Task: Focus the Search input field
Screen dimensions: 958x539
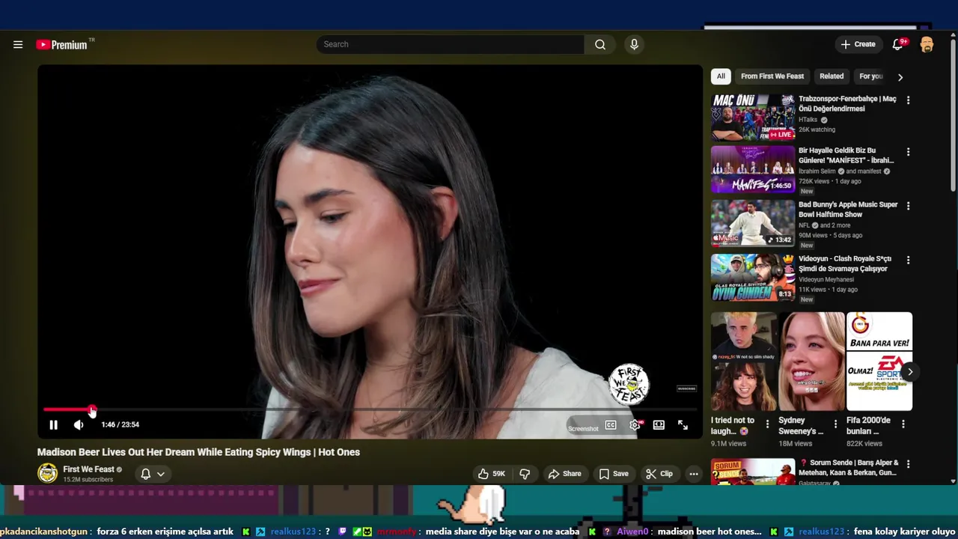Action: pyautogui.click(x=451, y=44)
